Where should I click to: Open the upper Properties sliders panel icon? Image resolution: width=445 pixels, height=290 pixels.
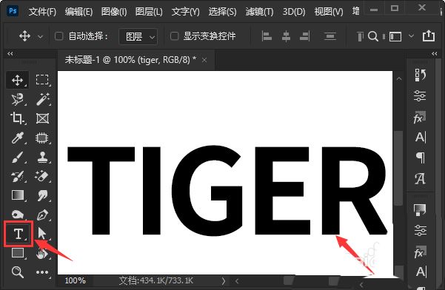[x=420, y=96]
